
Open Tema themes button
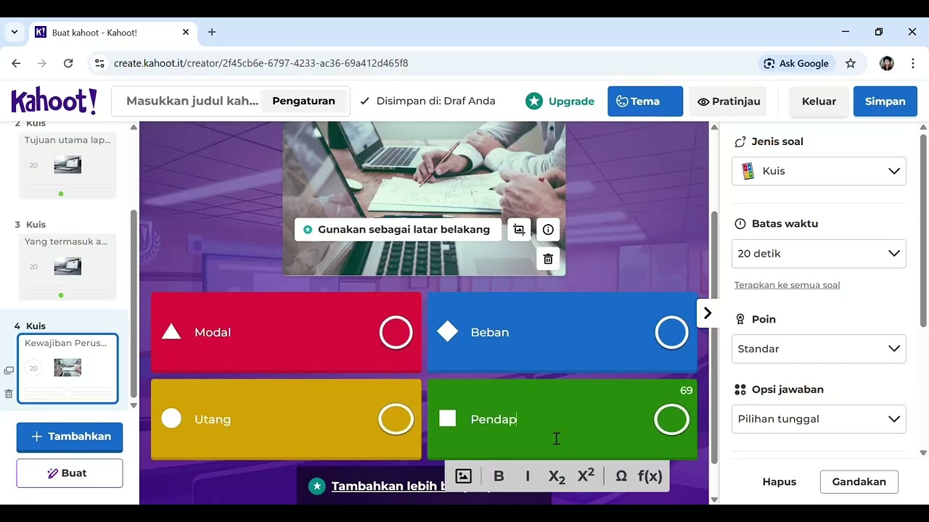(x=645, y=101)
